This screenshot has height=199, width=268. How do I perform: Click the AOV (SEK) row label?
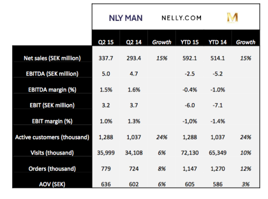52,184
